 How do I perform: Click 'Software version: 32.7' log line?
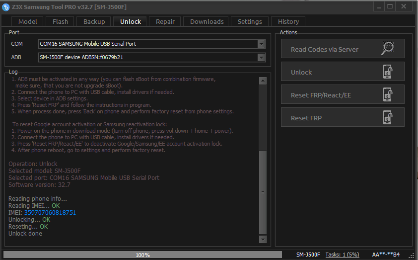(x=39, y=185)
